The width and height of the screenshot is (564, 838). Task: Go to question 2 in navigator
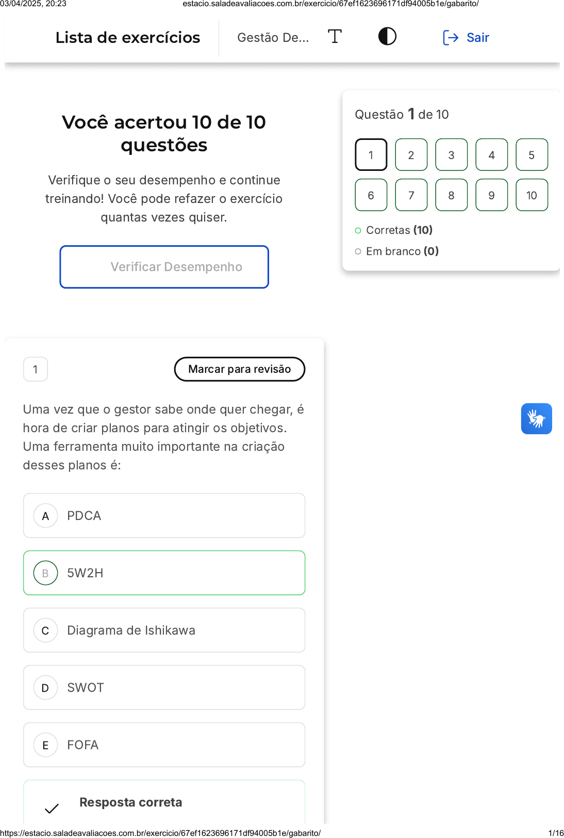(x=411, y=155)
